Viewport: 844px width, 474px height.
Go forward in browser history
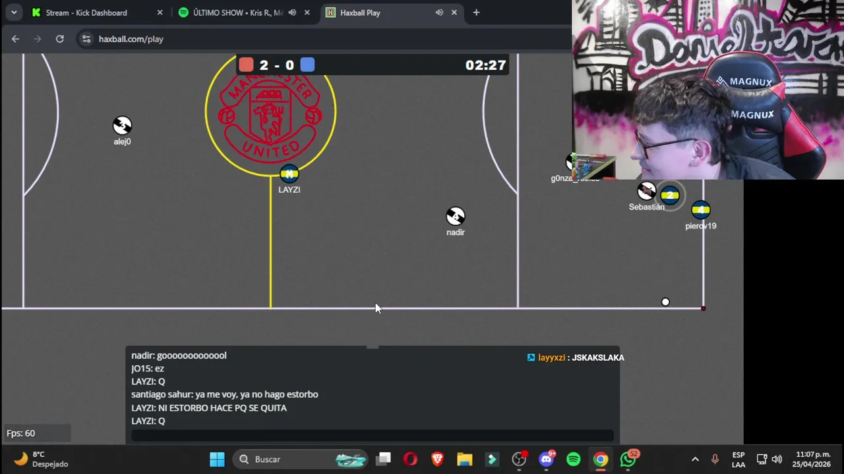38,39
